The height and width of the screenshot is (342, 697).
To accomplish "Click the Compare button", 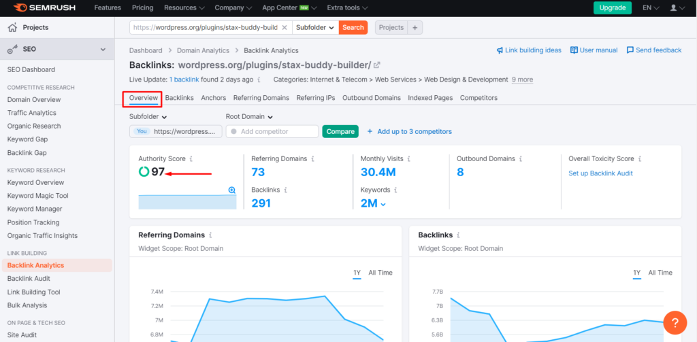I will click(340, 131).
